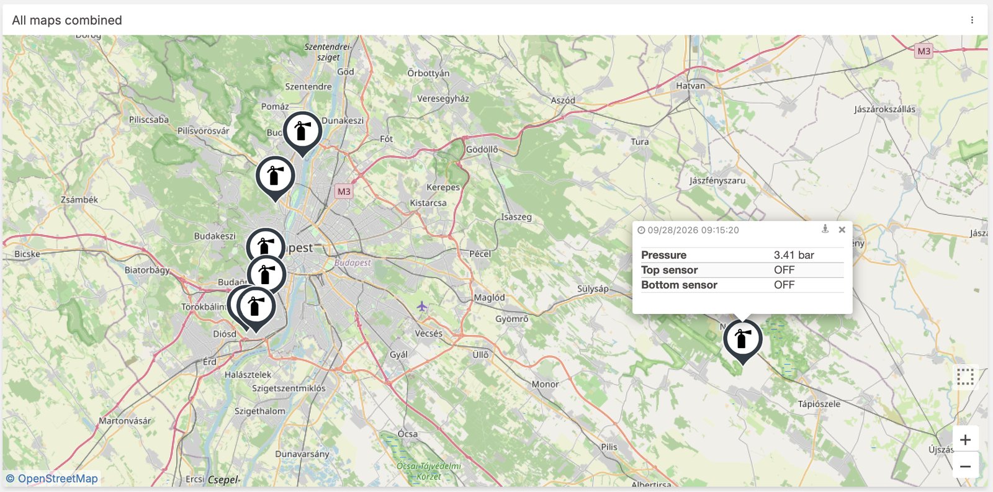
Task: Click the Tápiószele town label
Action: coord(819,404)
